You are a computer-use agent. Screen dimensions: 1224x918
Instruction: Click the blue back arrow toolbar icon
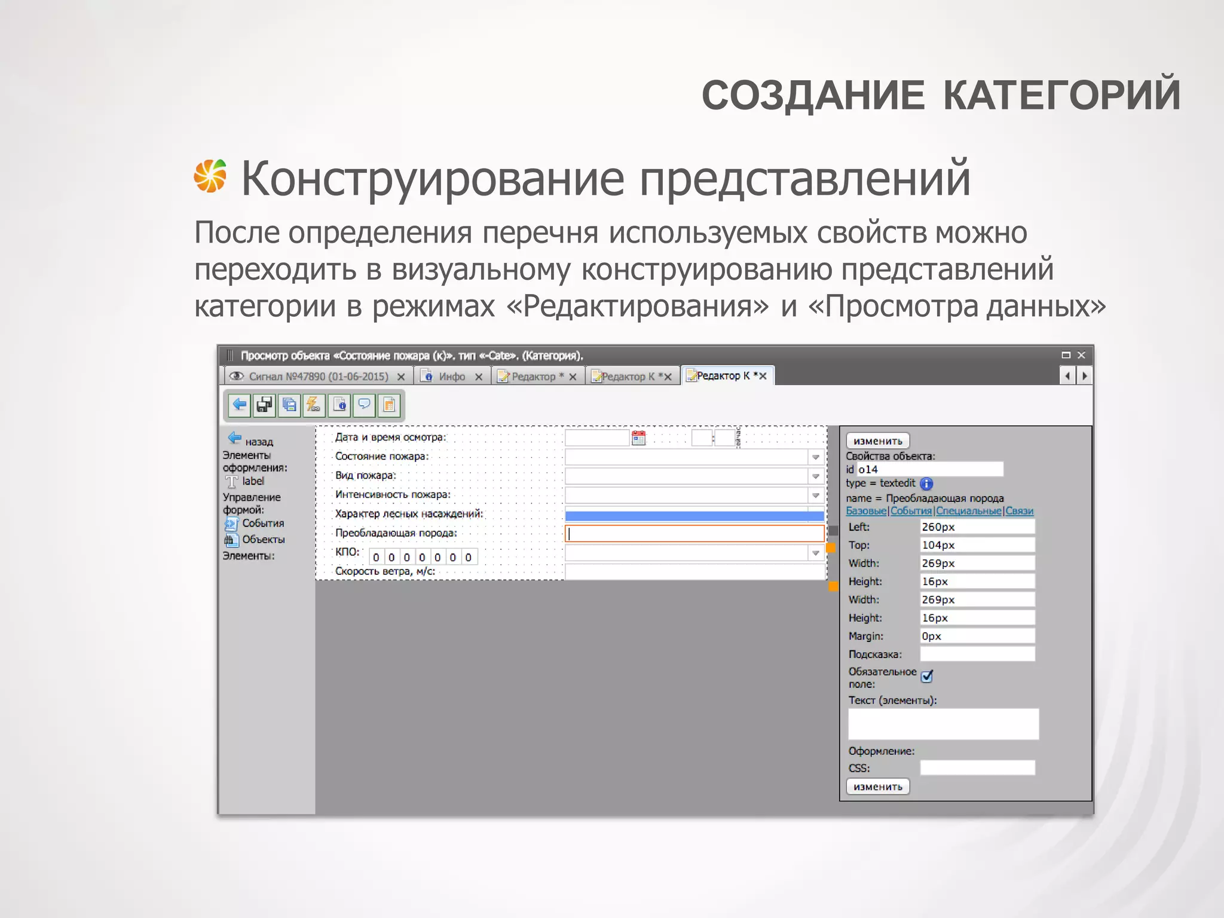[240, 405]
